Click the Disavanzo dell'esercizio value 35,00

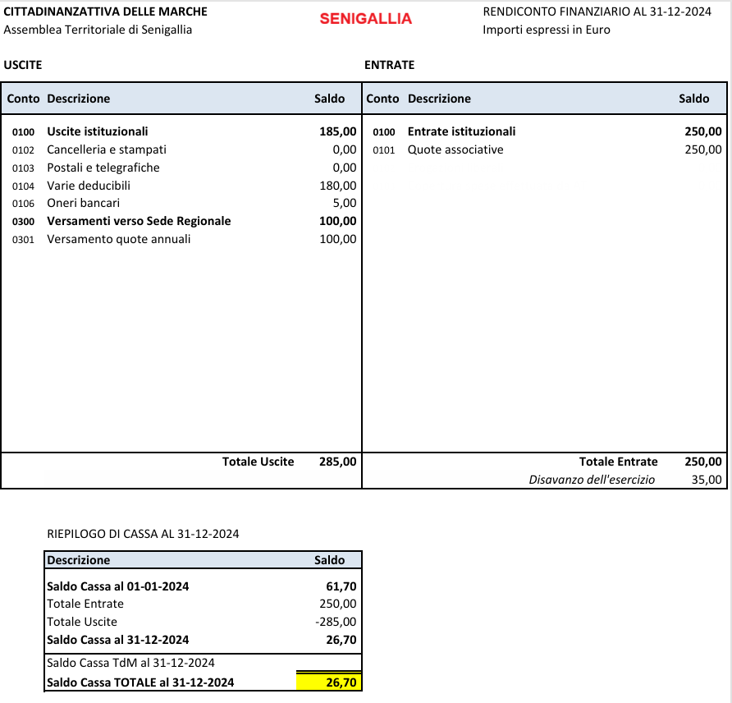coord(707,480)
